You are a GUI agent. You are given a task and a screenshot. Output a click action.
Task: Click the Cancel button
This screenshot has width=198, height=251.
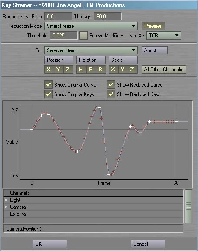tap(148, 244)
